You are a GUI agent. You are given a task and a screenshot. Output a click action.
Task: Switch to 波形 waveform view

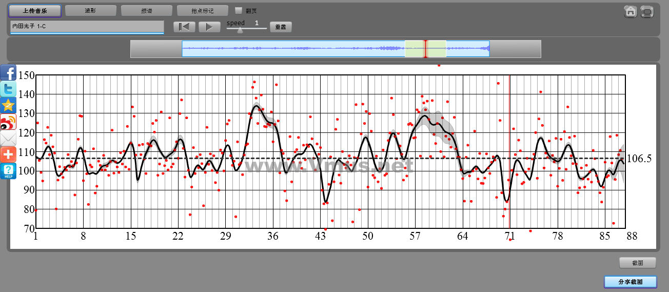(x=91, y=11)
